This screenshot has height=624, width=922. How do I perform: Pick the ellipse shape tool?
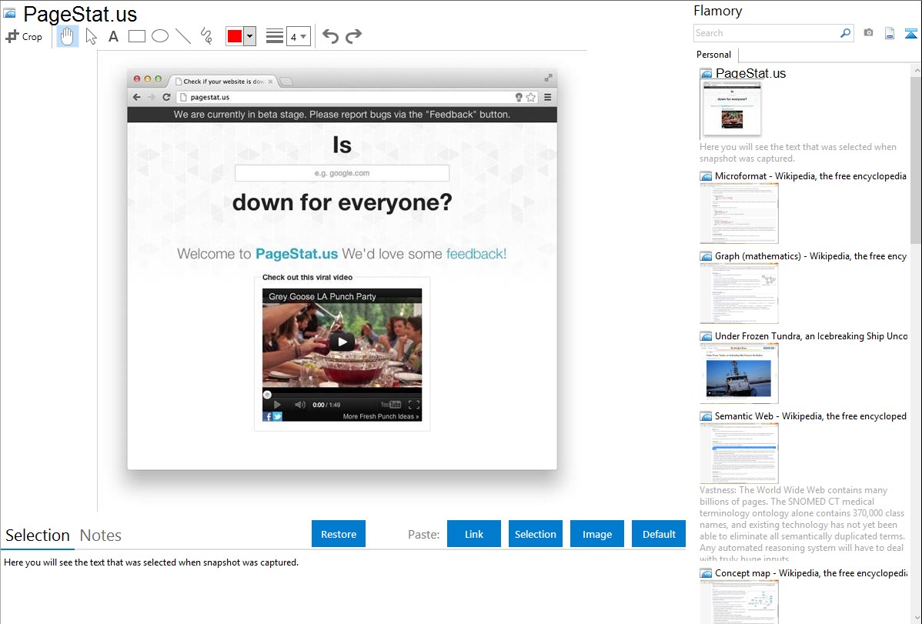(160, 36)
